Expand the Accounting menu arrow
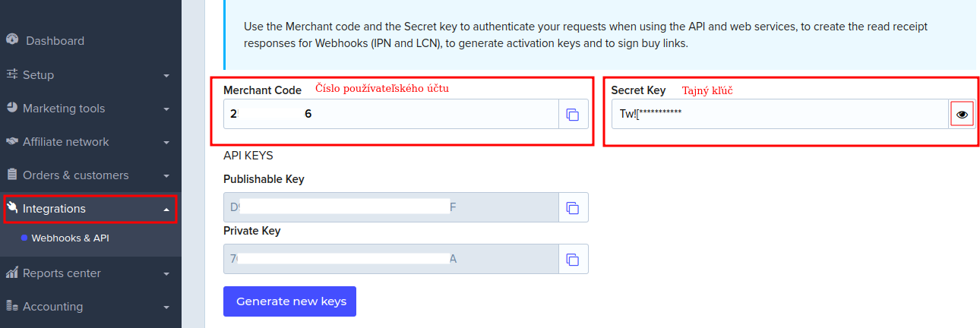The image size is (980, 328). pos(166,307)
